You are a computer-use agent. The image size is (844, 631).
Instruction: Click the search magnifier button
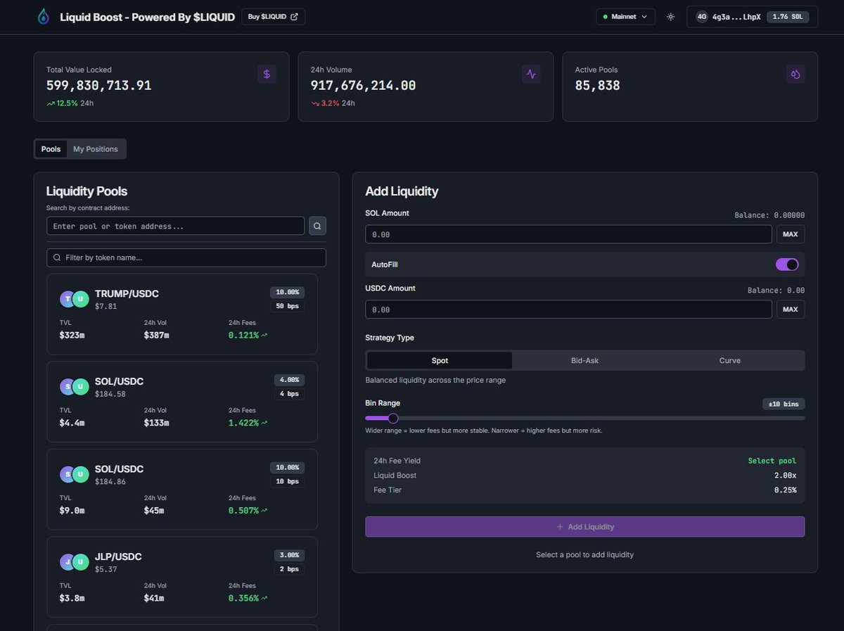(x=317, y=226)
